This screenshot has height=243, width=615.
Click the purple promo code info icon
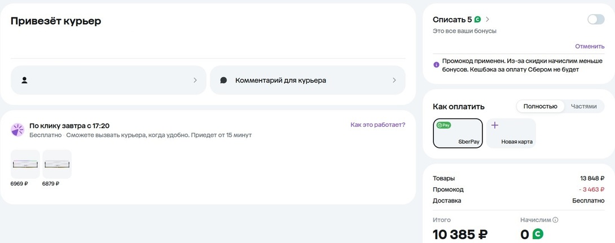(x=436, y=65)
